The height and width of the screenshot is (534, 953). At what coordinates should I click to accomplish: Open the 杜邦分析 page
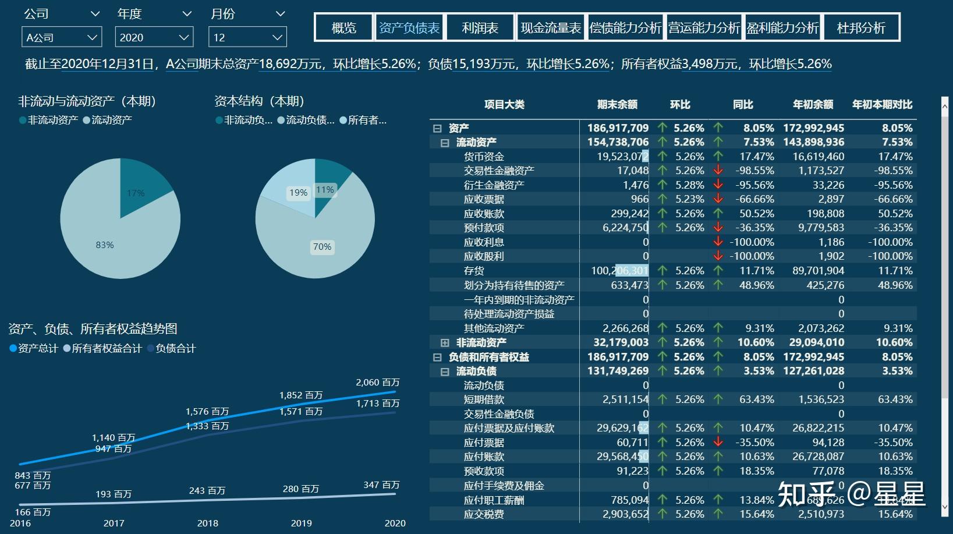(861, 28)
